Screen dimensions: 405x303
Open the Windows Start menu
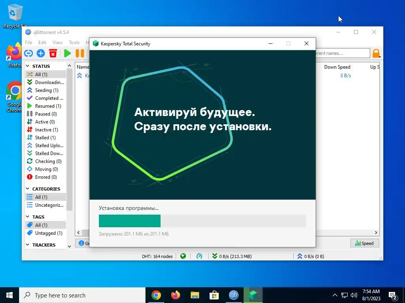click(9, 295)
